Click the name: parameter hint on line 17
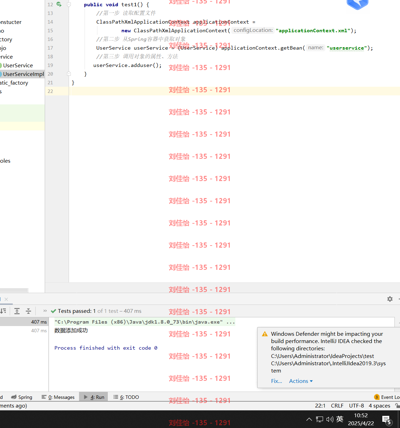The image size is (400, 428). tap(315, 48)
